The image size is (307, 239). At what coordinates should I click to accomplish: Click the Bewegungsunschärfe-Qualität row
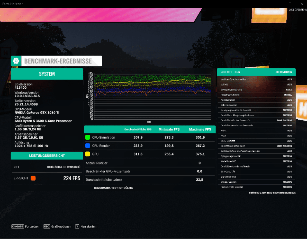(x=256, y=110)
